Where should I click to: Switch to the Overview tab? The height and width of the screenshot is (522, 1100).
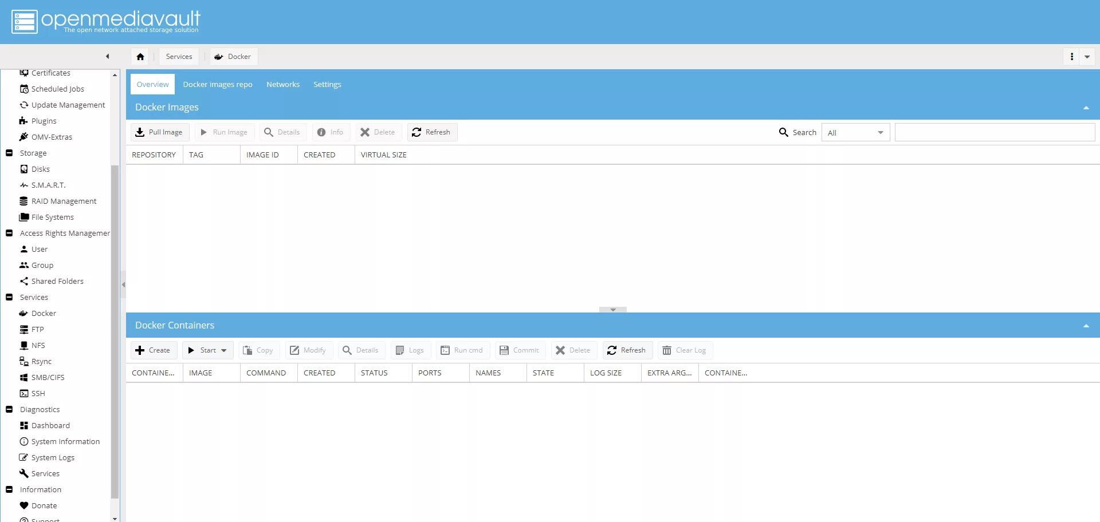pyautogui.click(x=152, y=84)
